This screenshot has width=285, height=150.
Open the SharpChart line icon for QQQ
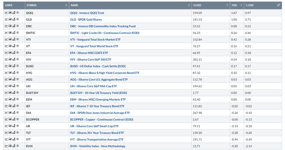click(x=6, y=13)
